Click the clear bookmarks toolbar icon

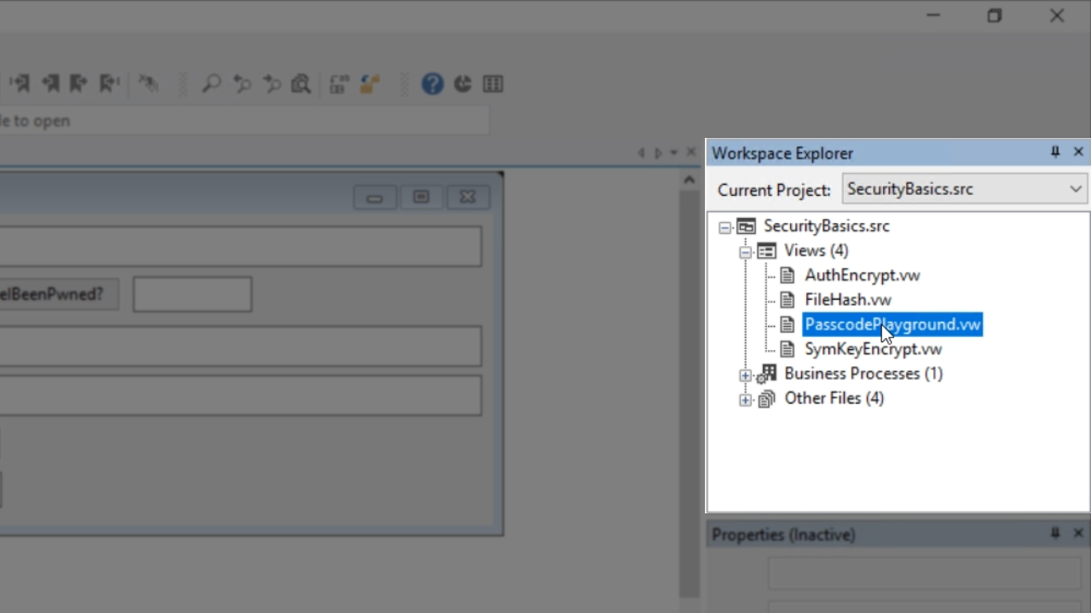point(148,83)
